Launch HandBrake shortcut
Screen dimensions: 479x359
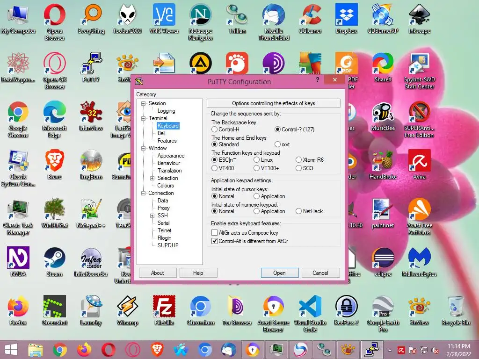pos(383,165)
